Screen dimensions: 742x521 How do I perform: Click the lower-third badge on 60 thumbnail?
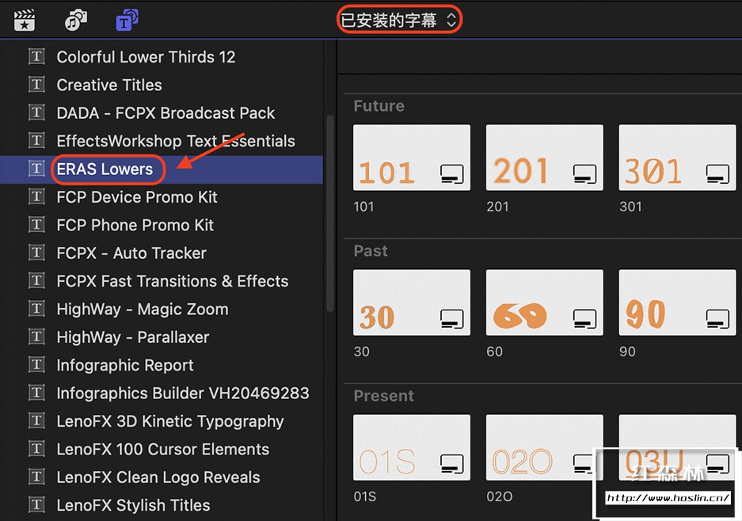(x=585, y=319)
